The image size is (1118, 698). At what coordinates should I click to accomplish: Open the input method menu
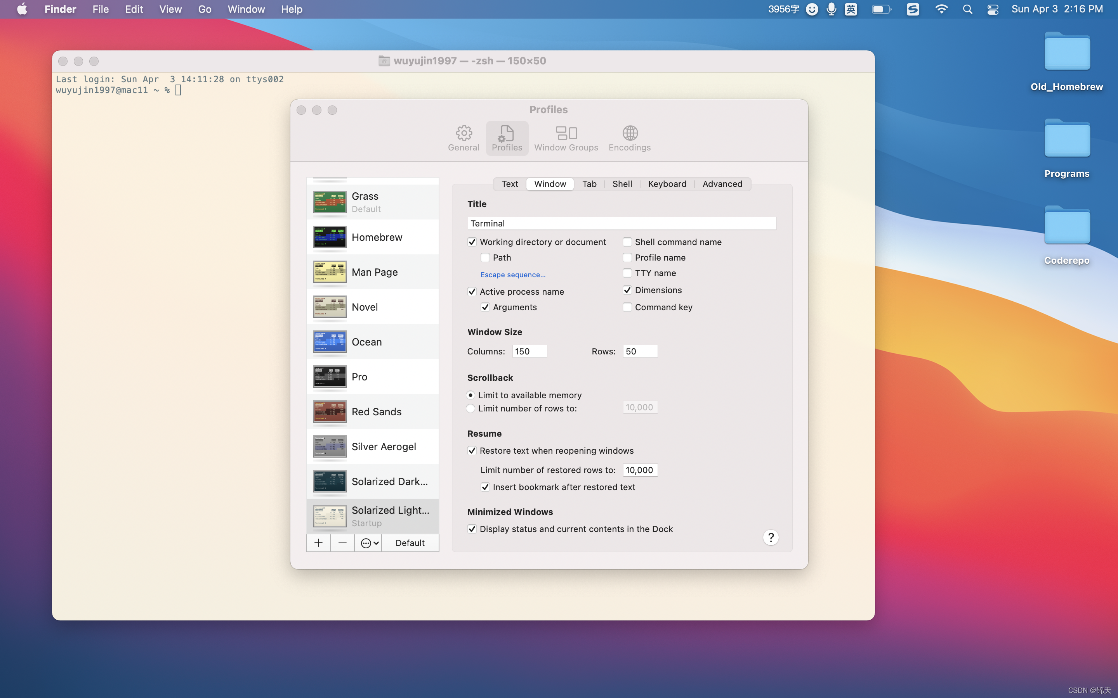point(851,9)
